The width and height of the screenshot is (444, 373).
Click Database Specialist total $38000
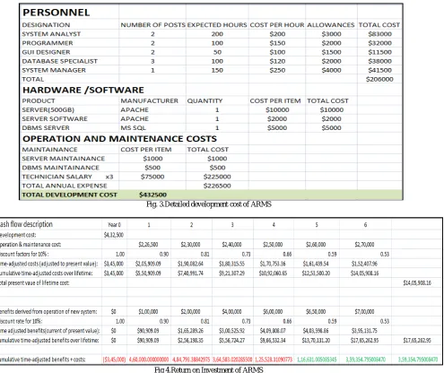[x=379, y=61]
